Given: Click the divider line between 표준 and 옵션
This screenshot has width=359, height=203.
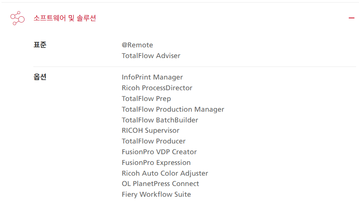Looking at the screenshot, I should click(195, 67).
